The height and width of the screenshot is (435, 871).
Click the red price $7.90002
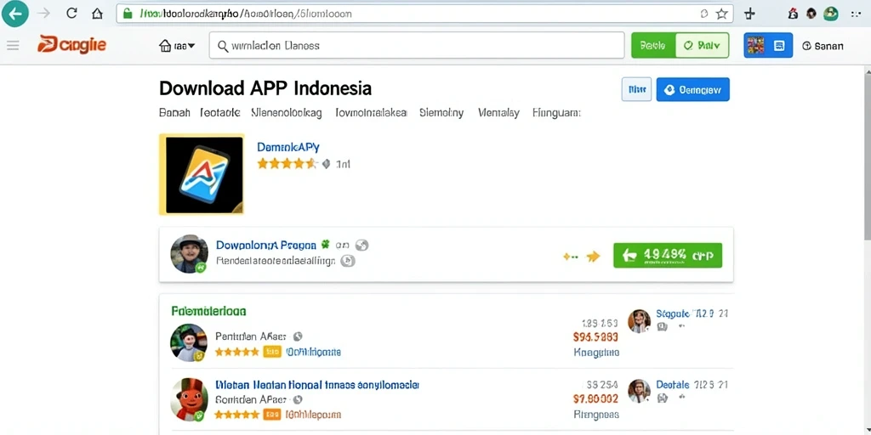(x=595, y=398)
